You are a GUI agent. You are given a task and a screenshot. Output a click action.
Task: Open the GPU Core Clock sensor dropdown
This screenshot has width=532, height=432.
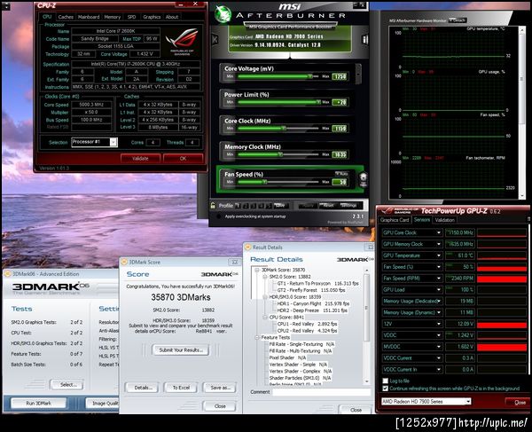click(x=438, y=232)
